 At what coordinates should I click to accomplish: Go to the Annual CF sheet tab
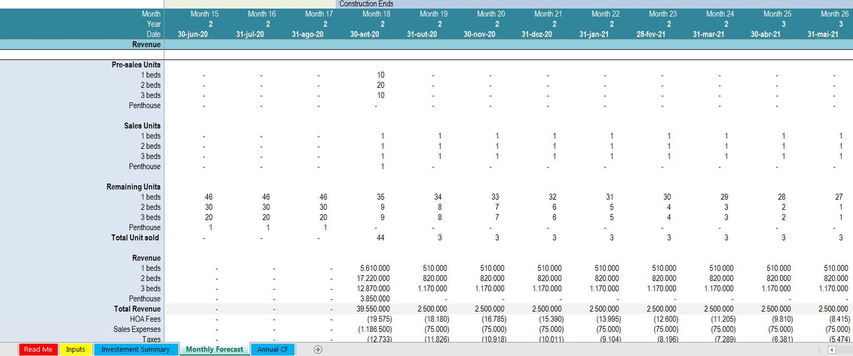point(273,350)
